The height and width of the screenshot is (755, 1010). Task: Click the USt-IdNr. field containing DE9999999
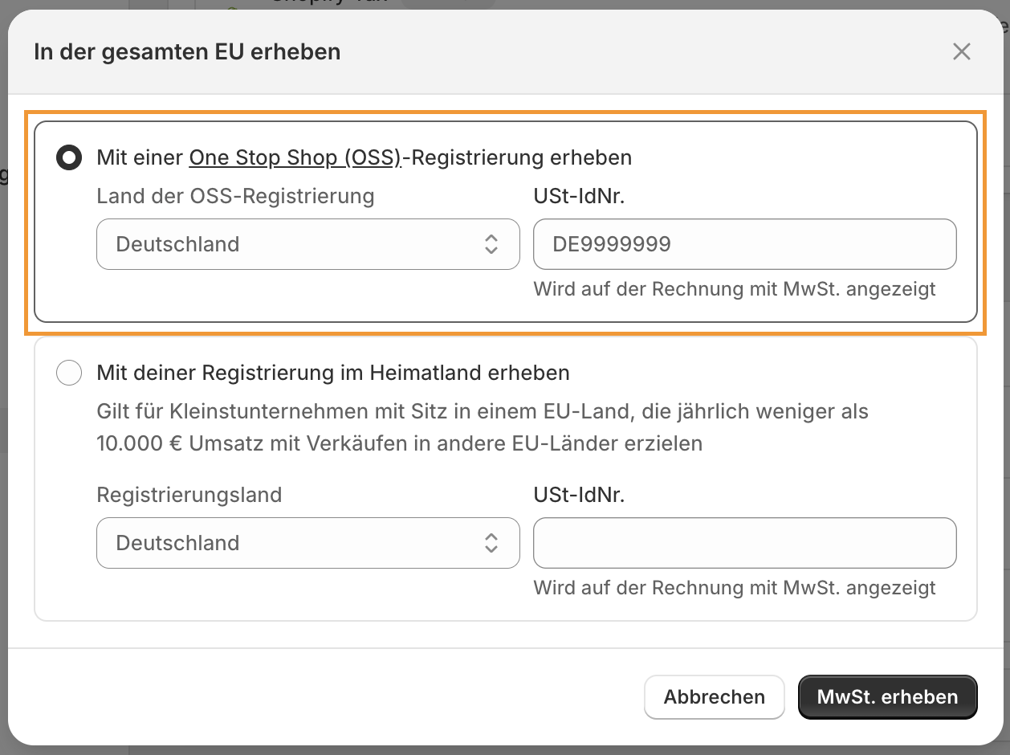744,244
